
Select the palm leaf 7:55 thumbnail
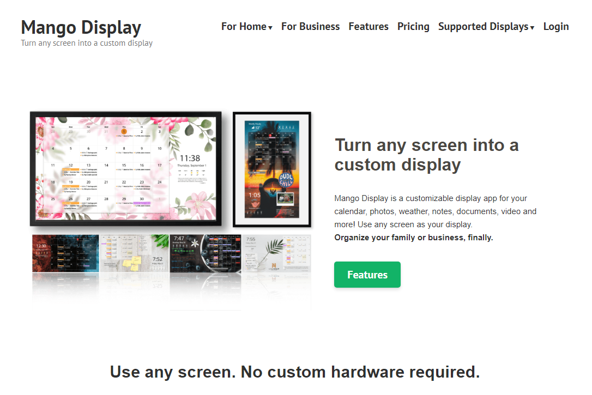pyautogui.click(x=277, y=253)
